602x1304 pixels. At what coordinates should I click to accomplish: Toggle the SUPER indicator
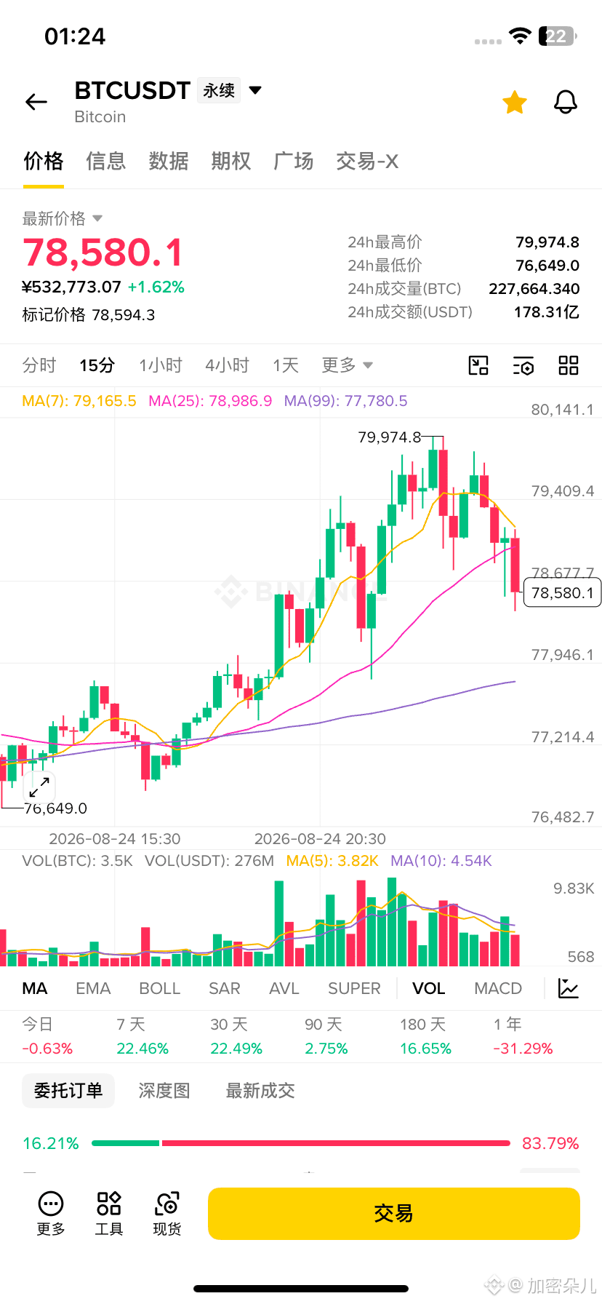pyautogui.click(x=354, y=988)
